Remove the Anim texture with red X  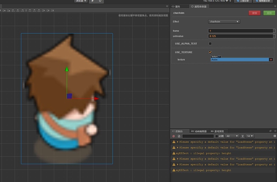pos(271,59)
